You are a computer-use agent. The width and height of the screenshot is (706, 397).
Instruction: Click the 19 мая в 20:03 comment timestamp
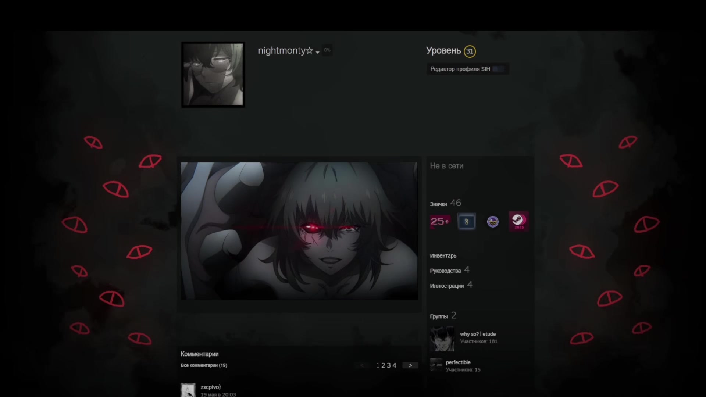(x=218, y=394)
